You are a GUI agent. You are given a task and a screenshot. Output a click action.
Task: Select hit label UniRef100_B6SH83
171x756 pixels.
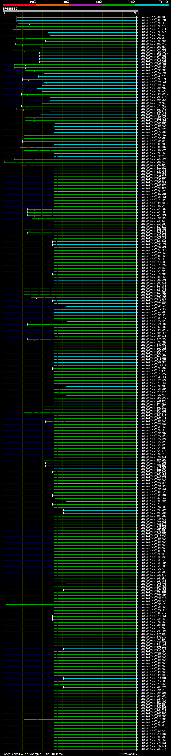click(153, 68)
